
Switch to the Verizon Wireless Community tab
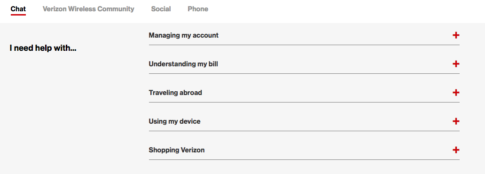click(x=88, y=9)
